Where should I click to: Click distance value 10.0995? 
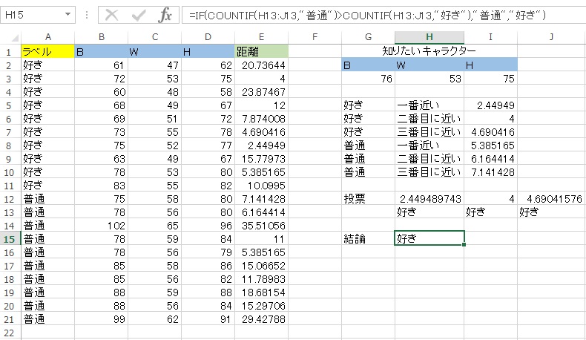tap(261, 186)
